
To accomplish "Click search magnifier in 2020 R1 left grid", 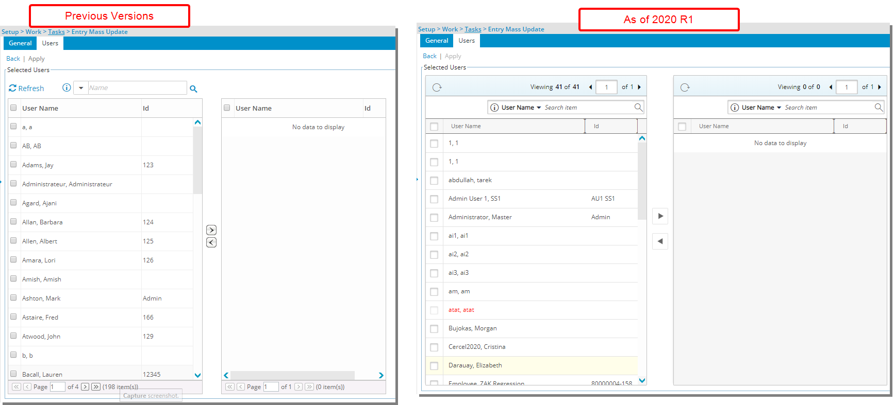I will point(638,107).
